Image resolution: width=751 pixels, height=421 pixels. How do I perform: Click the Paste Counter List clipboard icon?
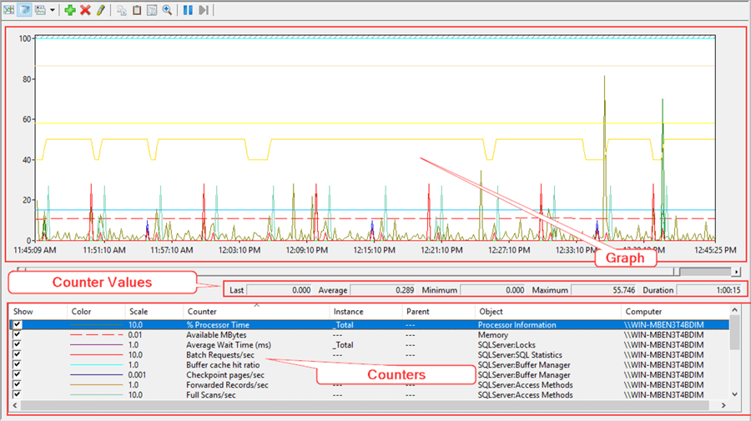137,10
